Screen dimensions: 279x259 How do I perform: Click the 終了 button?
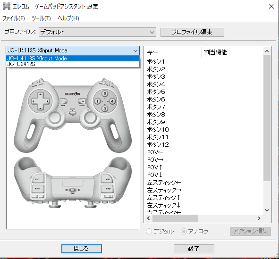[x=194, y=249]
